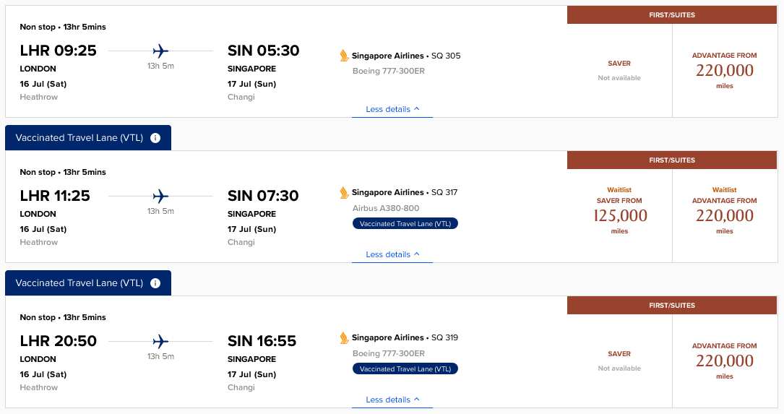
Task: Click the airplane icon on the 20:50 flight
Action: 160,341
